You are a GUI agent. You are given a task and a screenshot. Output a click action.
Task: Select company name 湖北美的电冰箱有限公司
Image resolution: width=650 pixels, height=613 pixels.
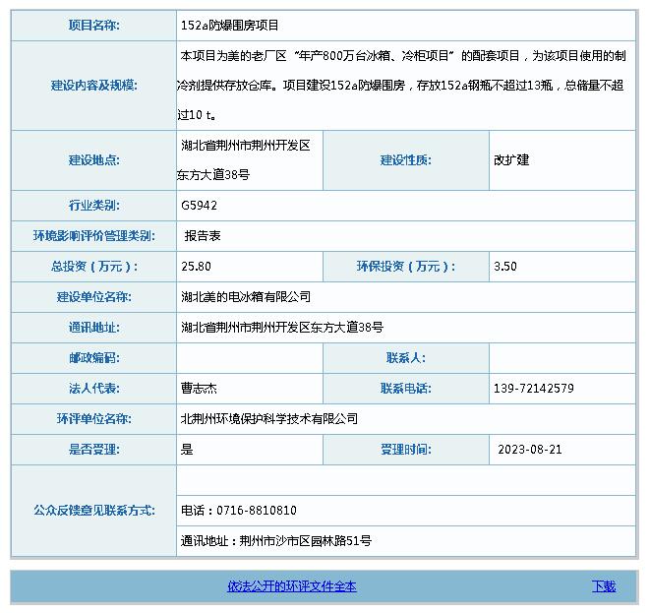point(246,297)
